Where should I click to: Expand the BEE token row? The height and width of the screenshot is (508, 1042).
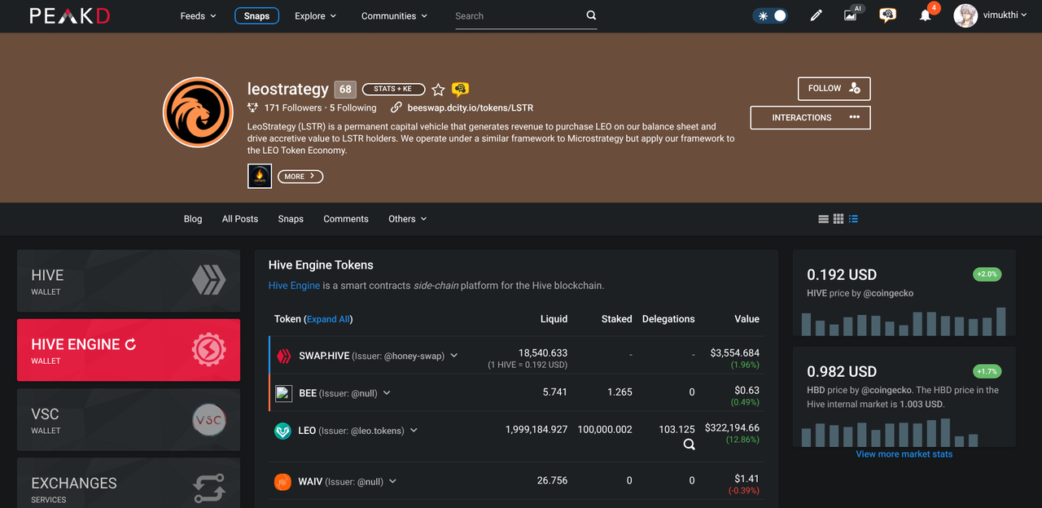point(387,392)
